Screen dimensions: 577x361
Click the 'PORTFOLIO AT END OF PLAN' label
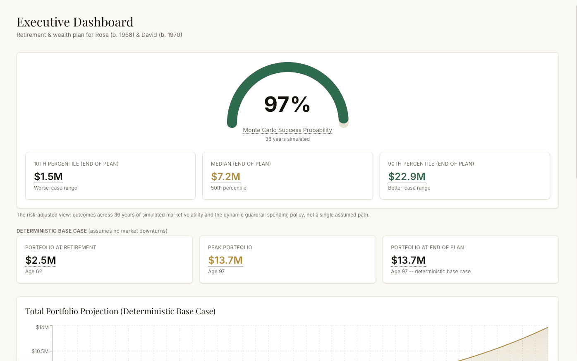(427, 248)
